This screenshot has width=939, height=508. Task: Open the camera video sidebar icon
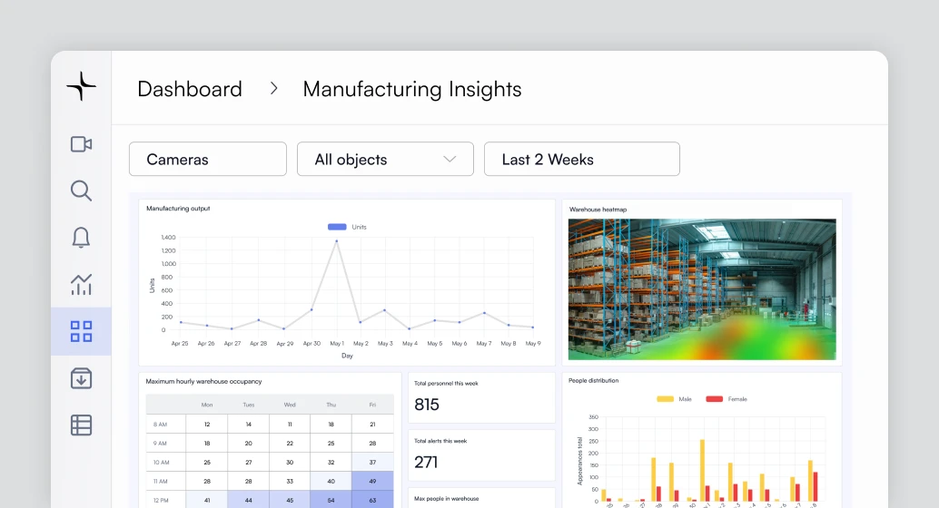[x=82, y=144]
